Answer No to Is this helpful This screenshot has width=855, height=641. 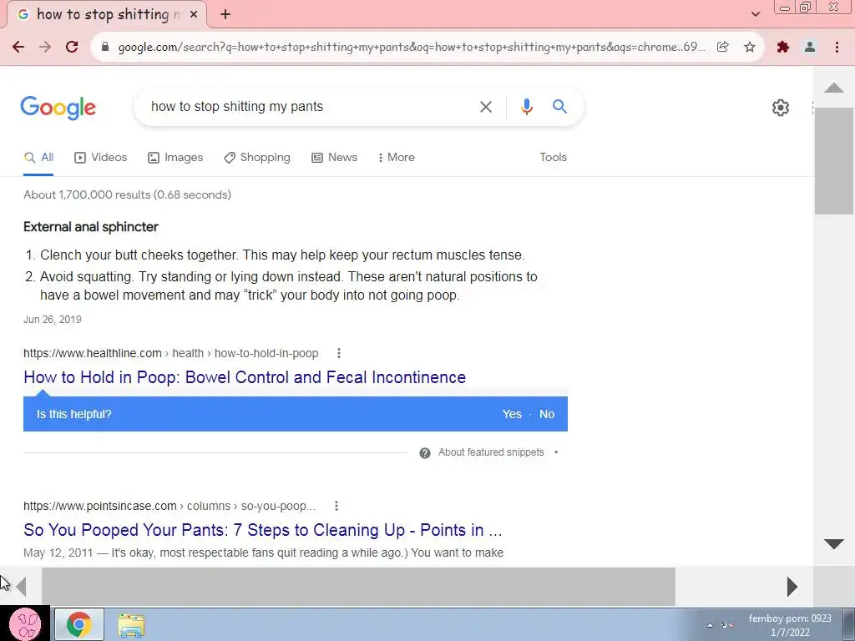(546, 414)
